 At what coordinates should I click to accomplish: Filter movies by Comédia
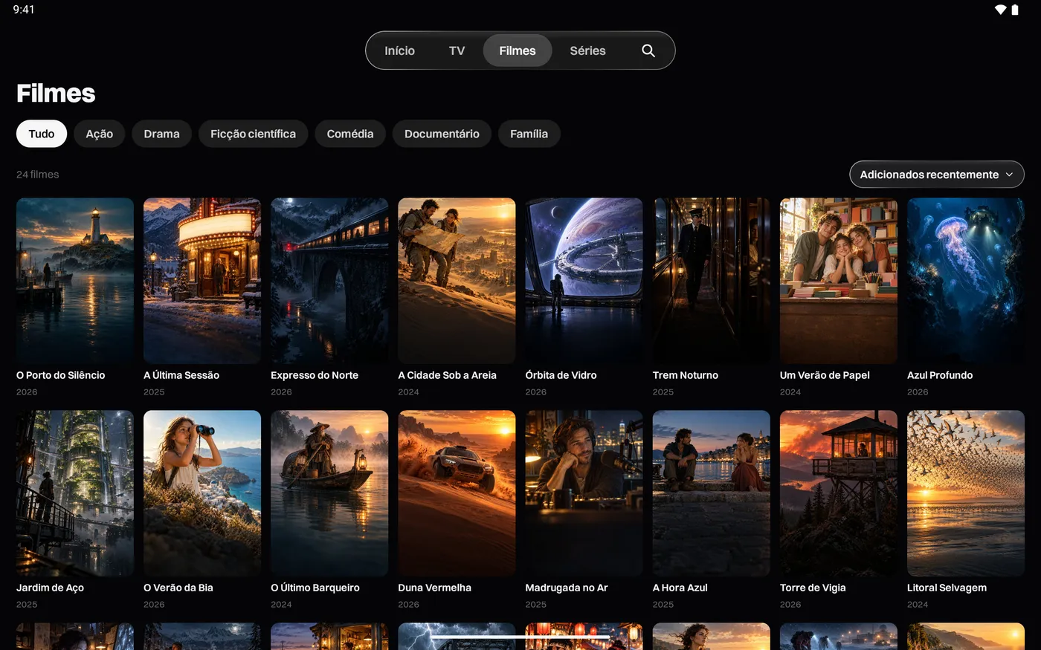click(350, 134)
